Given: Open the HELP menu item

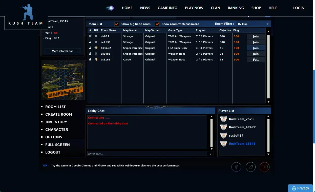Looking at the screenshot, I should tap(273, 8).
